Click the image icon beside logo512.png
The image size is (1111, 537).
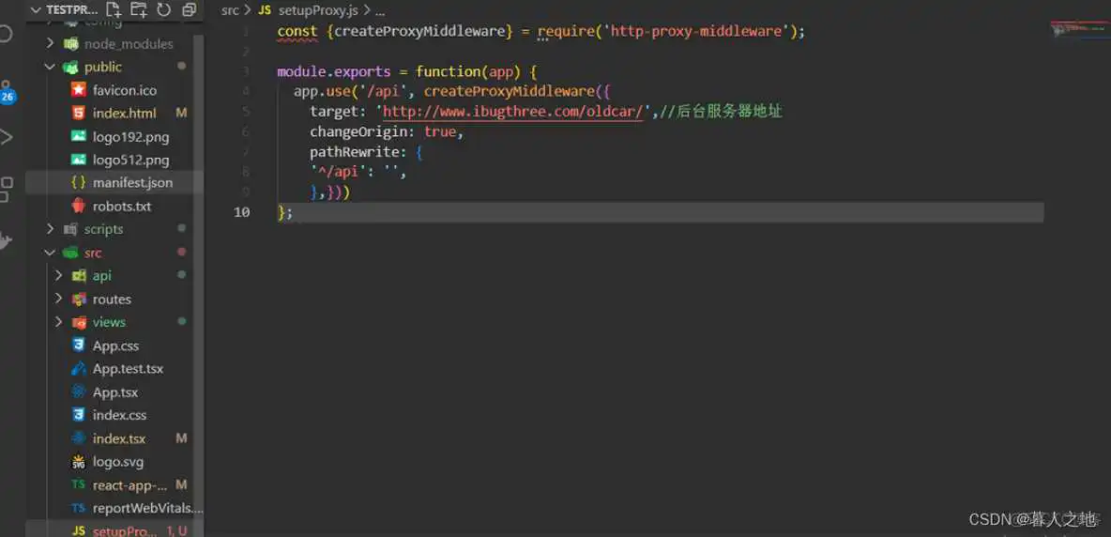pos(79,160)
